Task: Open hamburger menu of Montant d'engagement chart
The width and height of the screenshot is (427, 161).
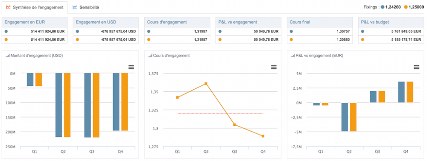Action: pos(131,67)
